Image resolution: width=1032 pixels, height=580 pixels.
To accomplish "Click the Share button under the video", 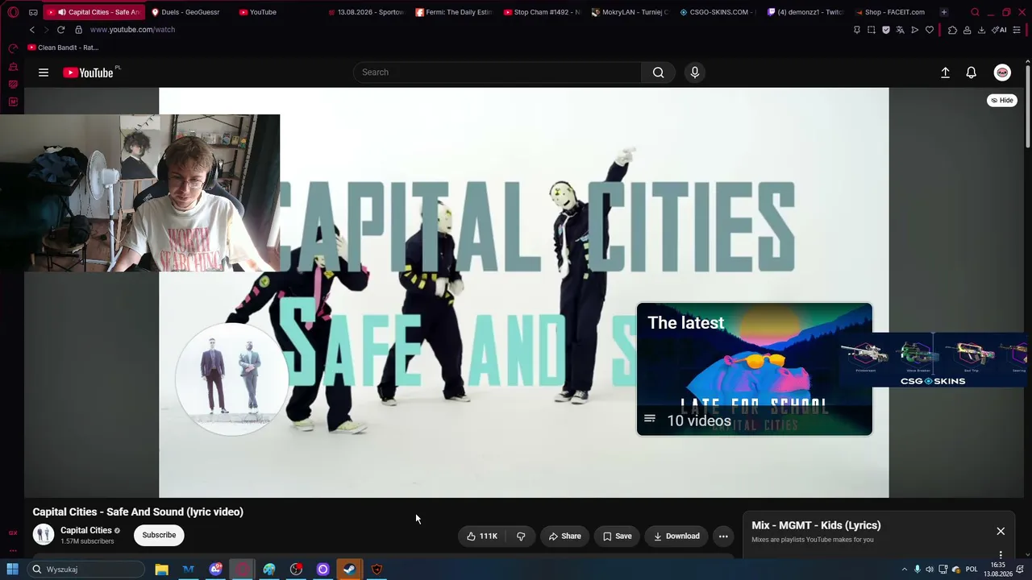I will [x=564, y=536].
